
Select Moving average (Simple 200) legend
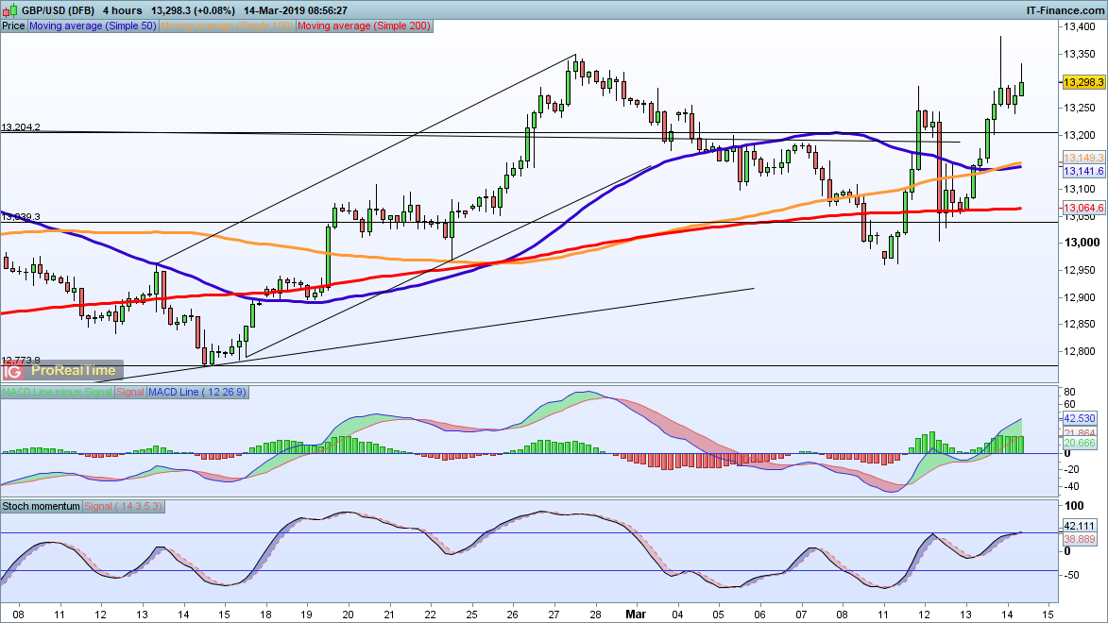tap(364, 25)
